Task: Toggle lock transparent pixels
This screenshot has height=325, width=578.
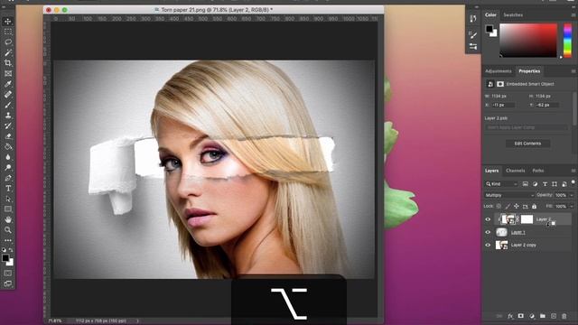Action: [499, 207]
